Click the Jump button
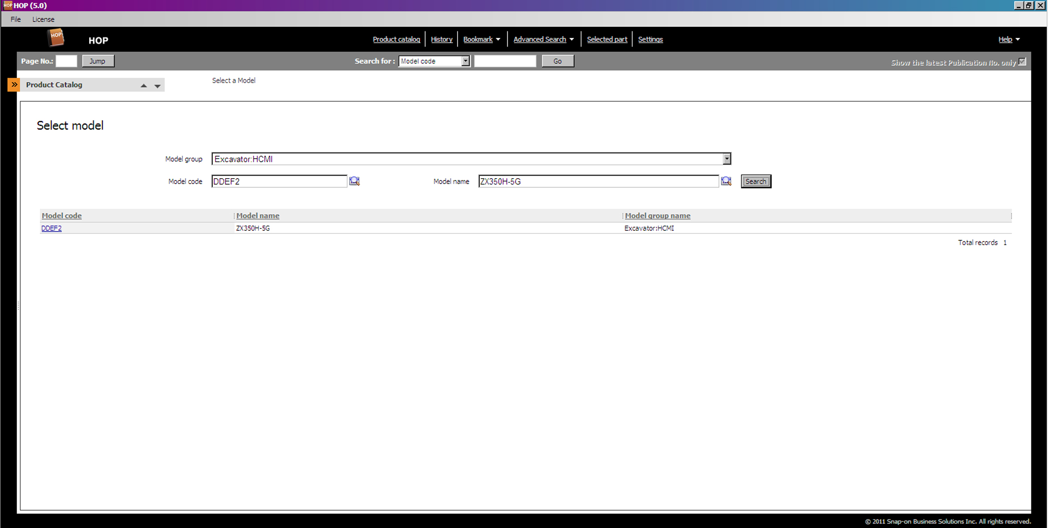Screen dimensions: 1048x528 (x=98, y=61)
